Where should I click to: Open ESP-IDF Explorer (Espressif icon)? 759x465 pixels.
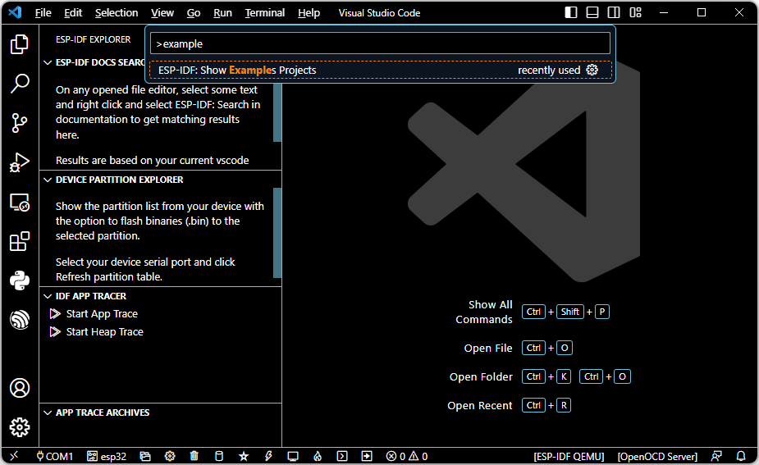click(20, 320)
